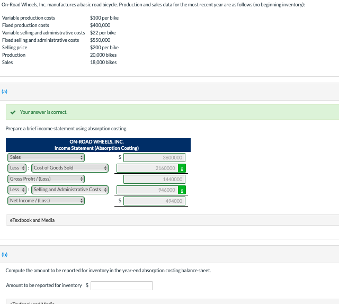Click the '$550,000' value

(100, 40)
